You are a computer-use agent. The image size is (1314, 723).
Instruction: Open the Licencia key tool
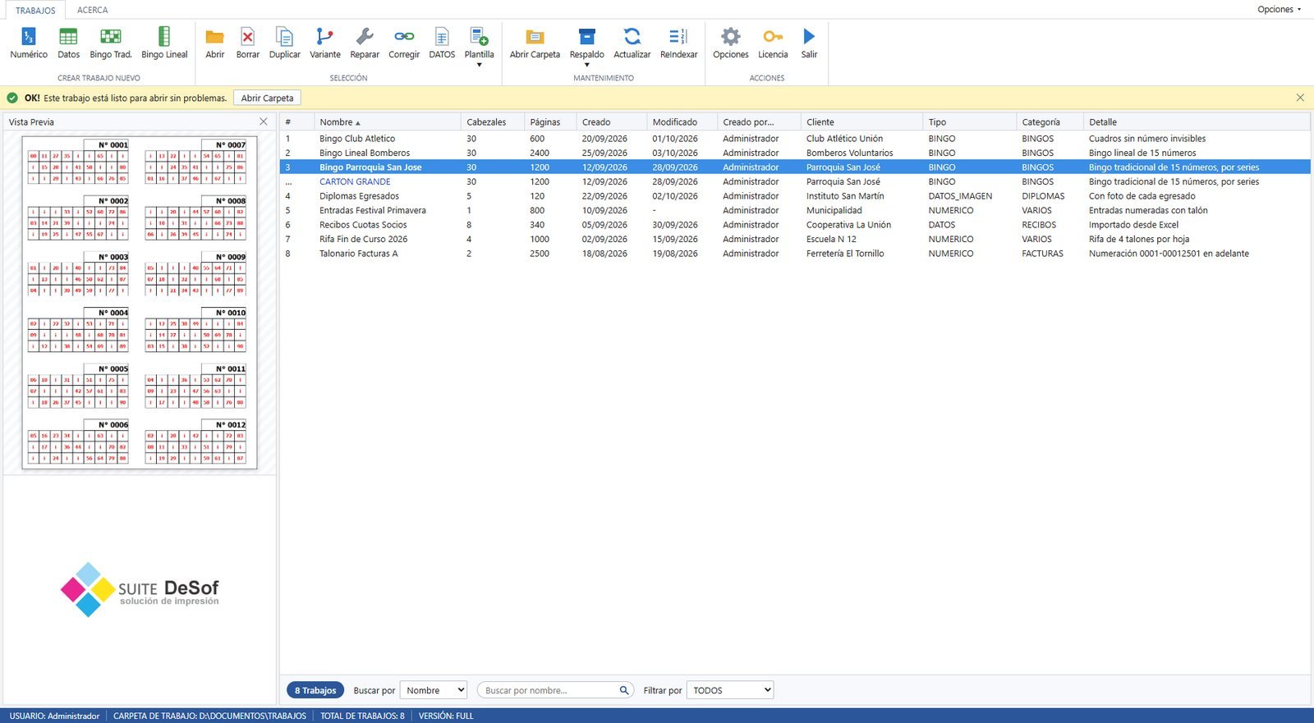point(773,43)
